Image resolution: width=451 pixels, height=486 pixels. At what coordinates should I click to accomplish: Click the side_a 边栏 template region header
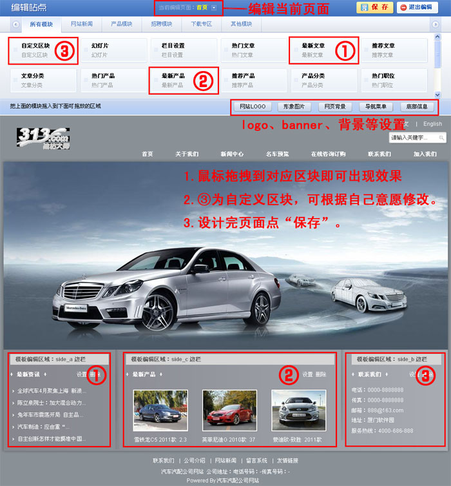pos(59,359)
